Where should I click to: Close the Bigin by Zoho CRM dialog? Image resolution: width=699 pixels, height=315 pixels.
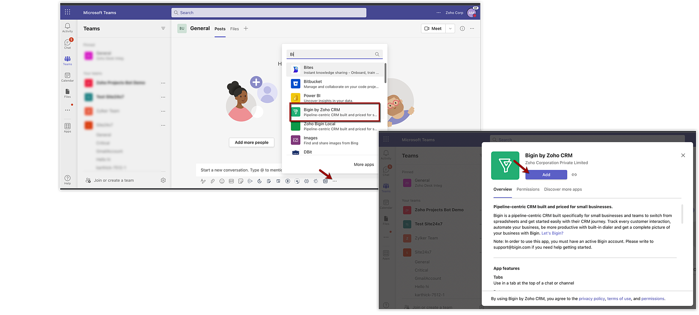(x=683, y=155)
